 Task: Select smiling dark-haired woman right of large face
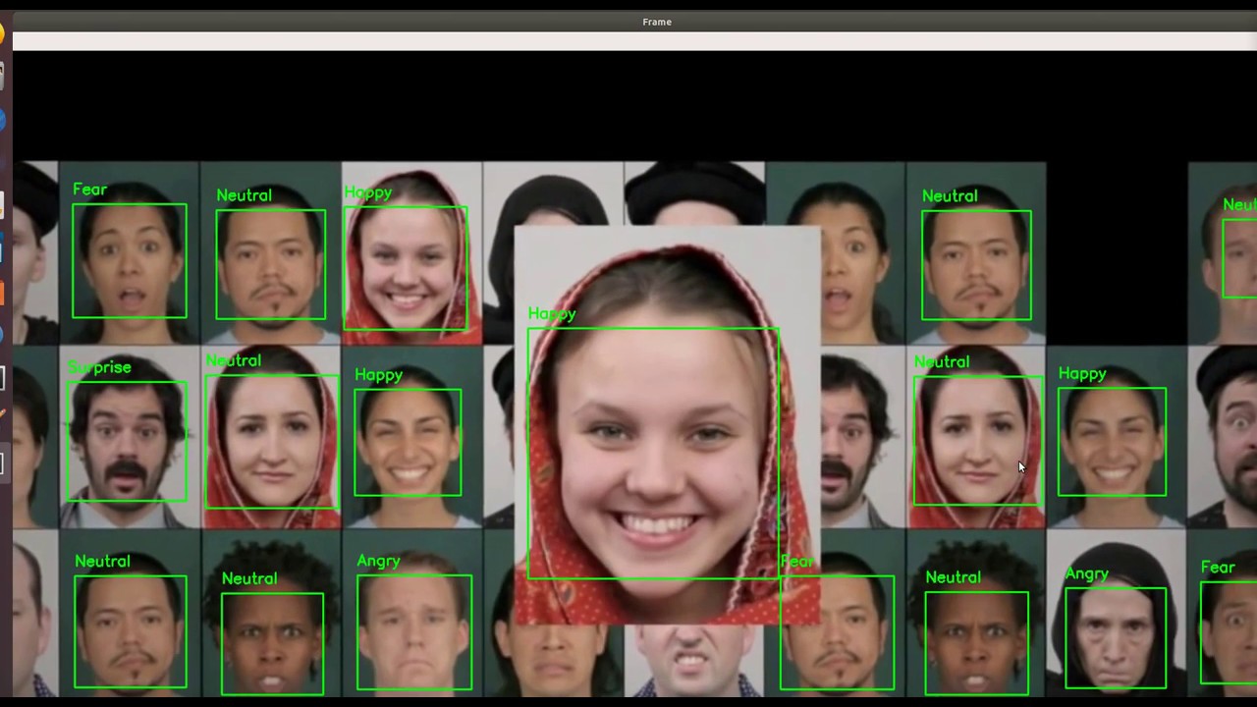click(x=1112, y=442)
